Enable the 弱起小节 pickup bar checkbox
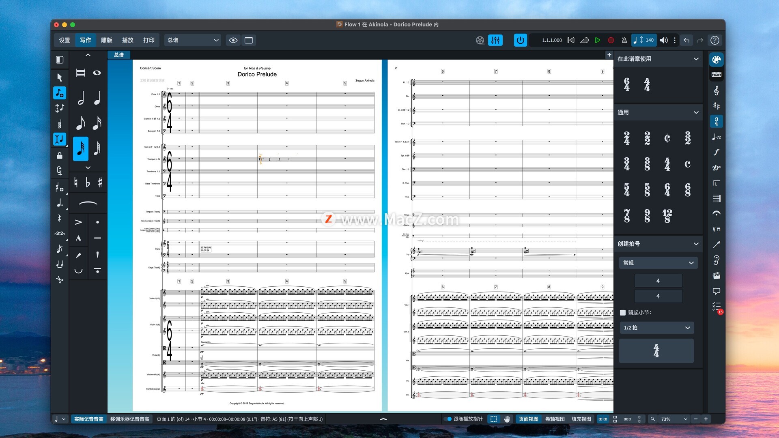The height and width of the screenshot is (438, 779). (x=623, y=313)
